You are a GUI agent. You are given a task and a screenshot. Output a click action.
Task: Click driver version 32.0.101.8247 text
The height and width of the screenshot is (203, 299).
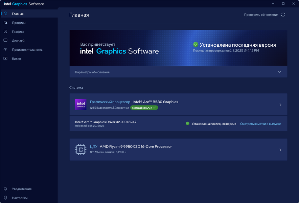(106, 122)
